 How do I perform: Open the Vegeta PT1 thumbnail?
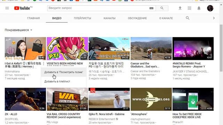[x=67, y=49]
